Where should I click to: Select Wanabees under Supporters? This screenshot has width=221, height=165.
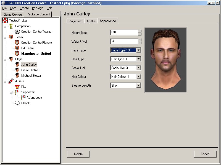[35, 98]
